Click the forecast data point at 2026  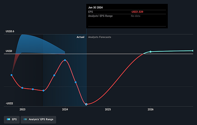(x=151, y=52)
